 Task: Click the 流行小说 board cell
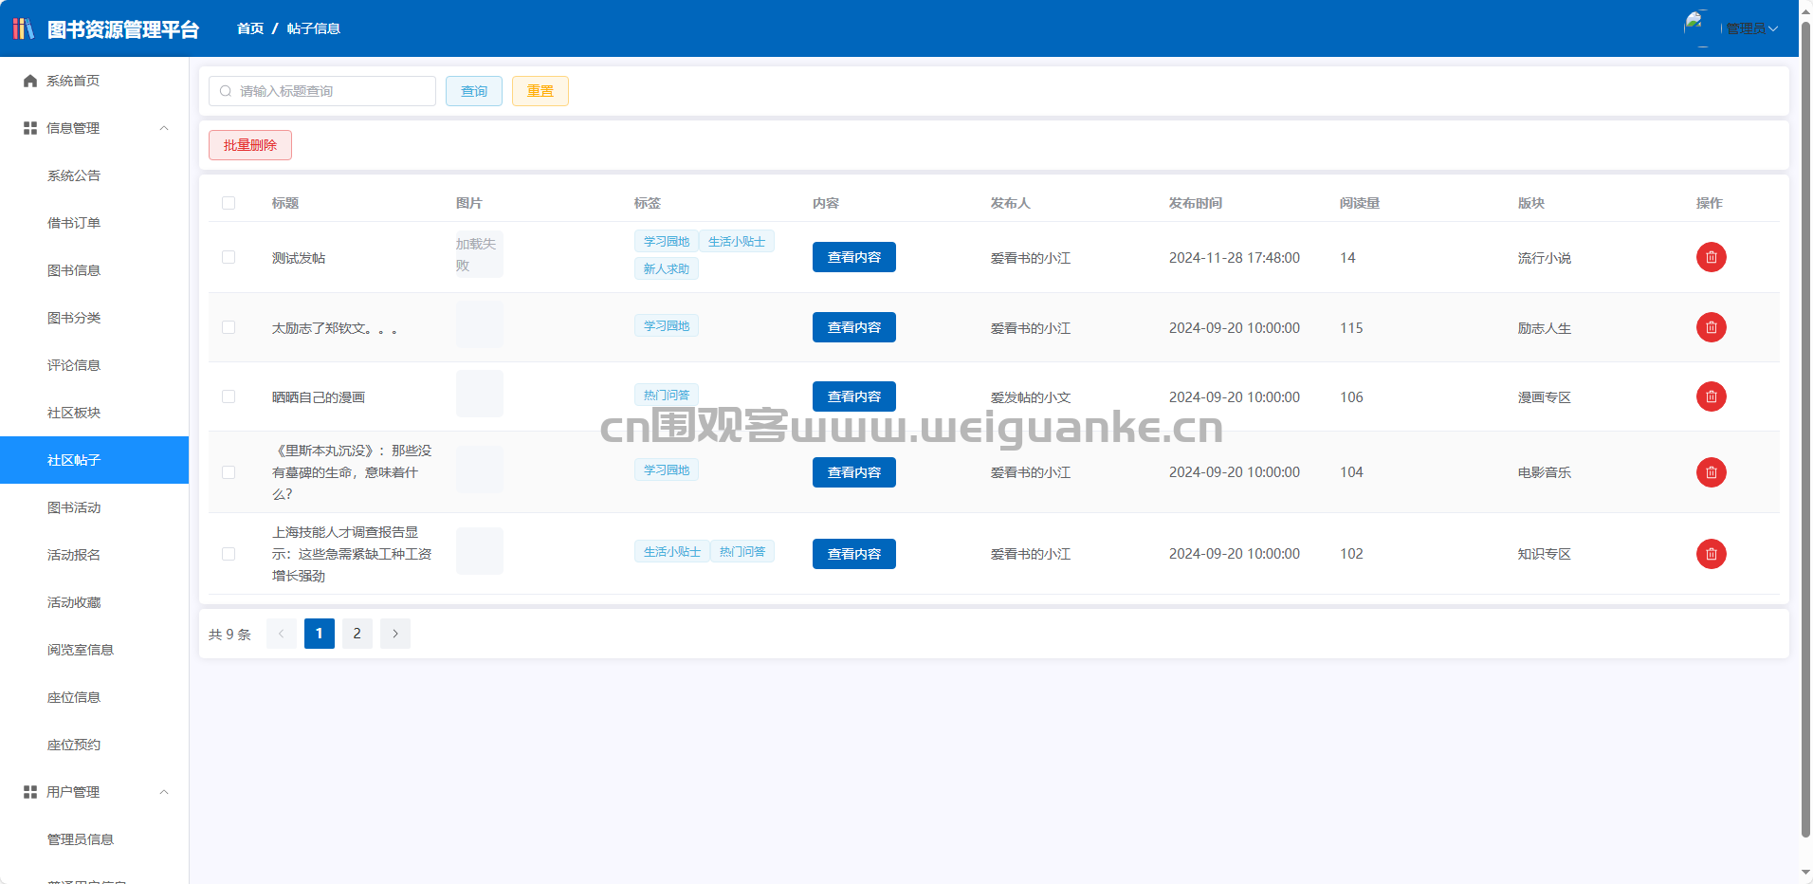(x=1545, y=258)
